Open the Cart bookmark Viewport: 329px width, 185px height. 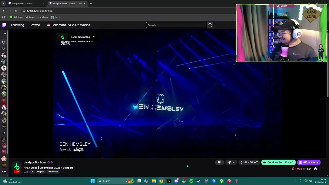click(x=55, y=17)
